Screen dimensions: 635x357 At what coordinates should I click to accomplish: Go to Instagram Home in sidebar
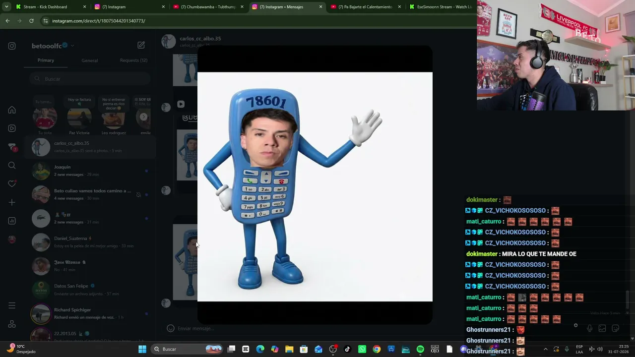(x=12, y=110)
